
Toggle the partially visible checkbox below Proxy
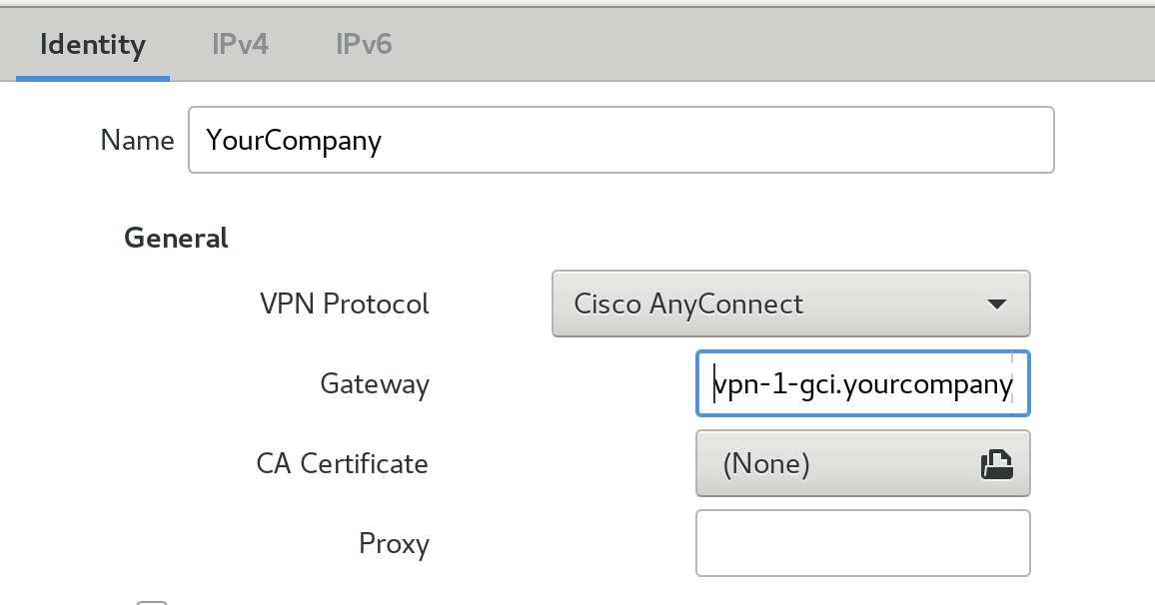[x=153, y=603]
